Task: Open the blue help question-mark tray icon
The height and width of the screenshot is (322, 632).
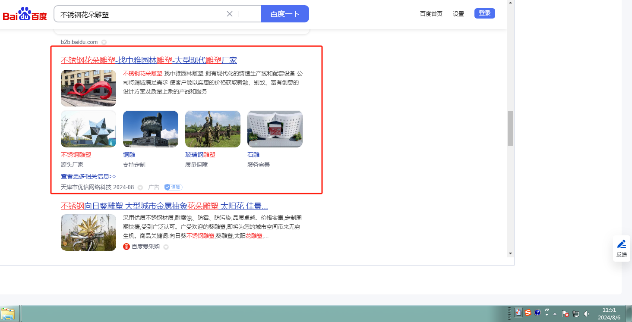Action: click(x=537, y=313)
